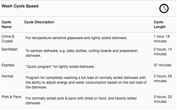Select the China & Crystal cycle name
Viewport: 177px width, 110px height.
coord(8,39)
